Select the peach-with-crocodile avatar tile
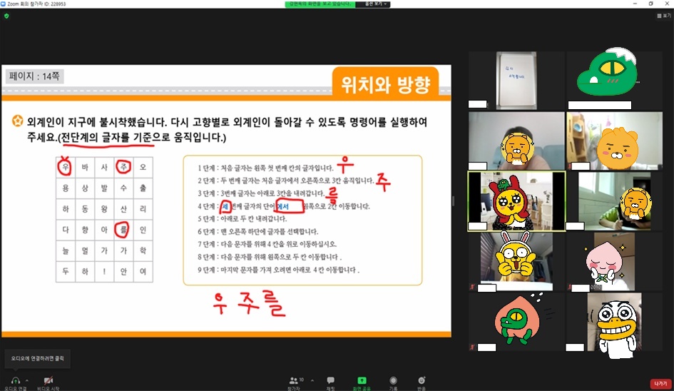The image size is (674, 391). pos(516,321)
